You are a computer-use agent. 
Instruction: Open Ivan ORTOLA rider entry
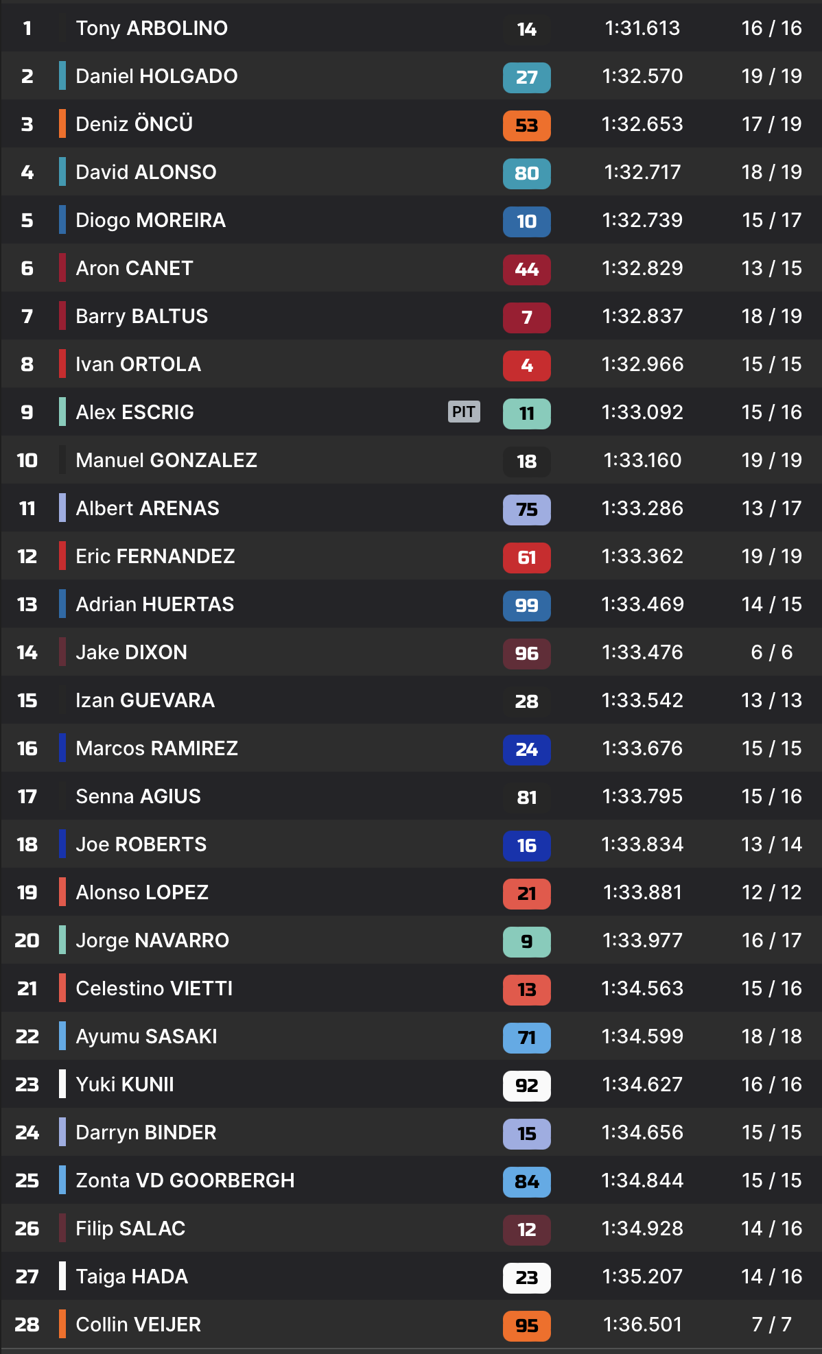pos(138,364)
